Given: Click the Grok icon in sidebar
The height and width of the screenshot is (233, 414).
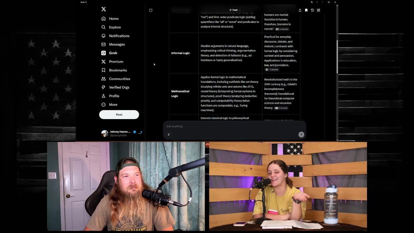Looking at the screenshot, I should 103,53.
